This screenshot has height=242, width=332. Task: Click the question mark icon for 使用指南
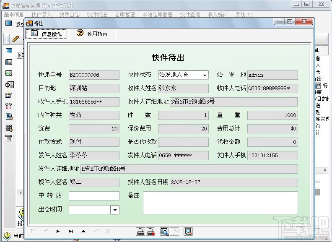pyautogui.click(x=80, y=33)
